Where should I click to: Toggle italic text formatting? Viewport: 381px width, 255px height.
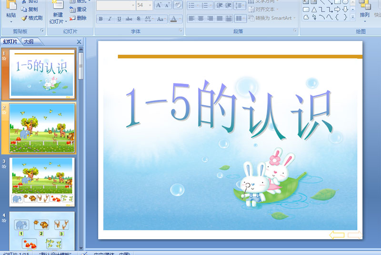pos(110,19)
